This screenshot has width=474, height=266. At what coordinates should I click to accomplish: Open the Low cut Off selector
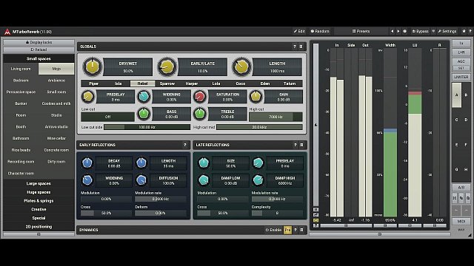point(107,117)
